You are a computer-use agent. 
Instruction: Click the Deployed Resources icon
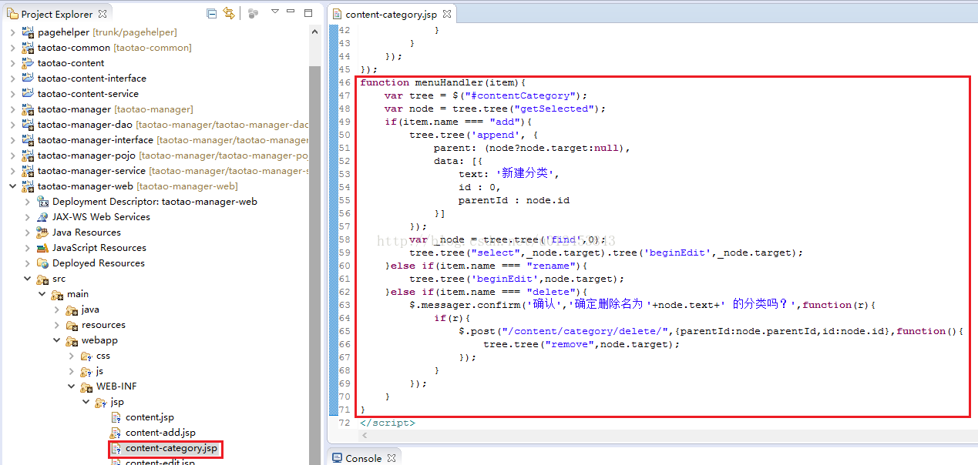42,263
